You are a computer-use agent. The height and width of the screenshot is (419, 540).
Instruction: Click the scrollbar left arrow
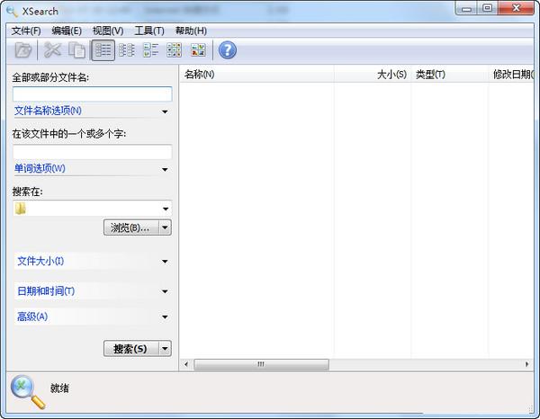186,364
